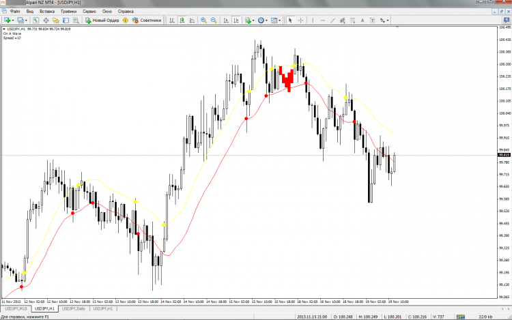The width and height of the screenshot is (512, 320).
Task: Open the Сервис menu
Action: coord(89,12)
